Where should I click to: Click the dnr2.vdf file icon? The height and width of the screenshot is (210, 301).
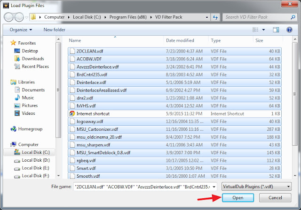[x=72, y=98]
